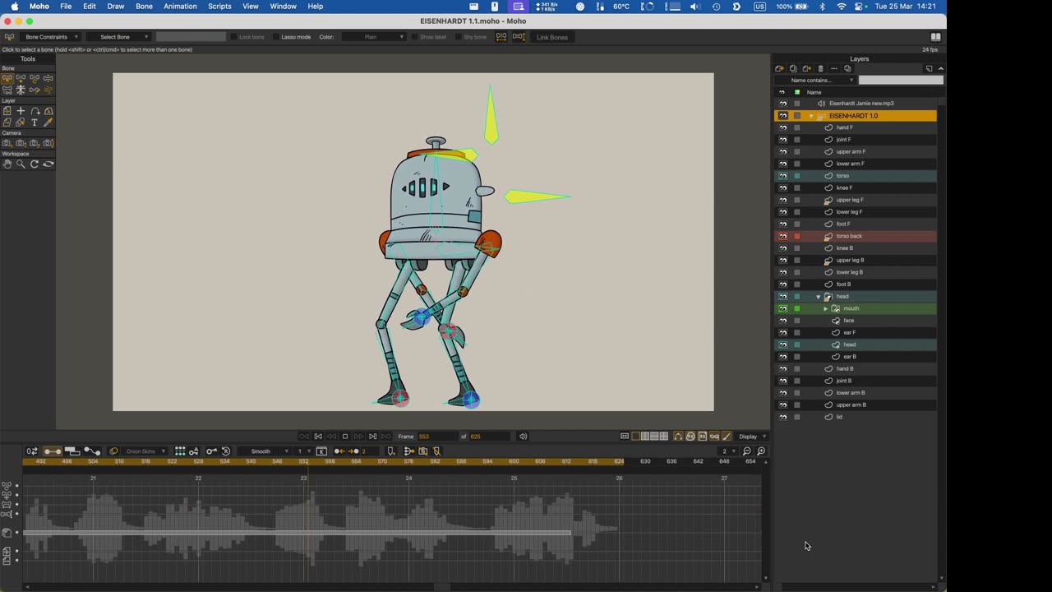Select the Text tool marked T

[x=35, y=123]
